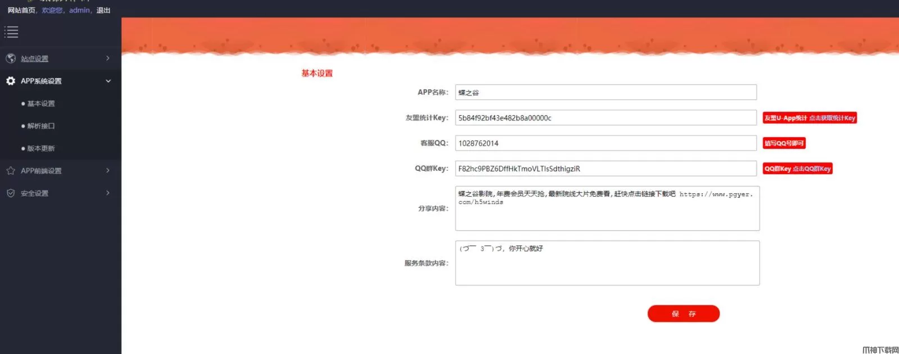Click the star icon beside APP前端设置
899x354 pixels.
tap(11, 171)
